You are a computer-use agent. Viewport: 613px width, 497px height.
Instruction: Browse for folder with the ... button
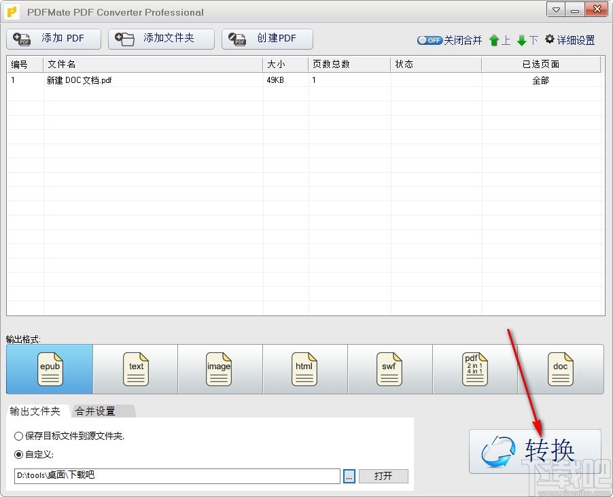(x=349, y=477)
